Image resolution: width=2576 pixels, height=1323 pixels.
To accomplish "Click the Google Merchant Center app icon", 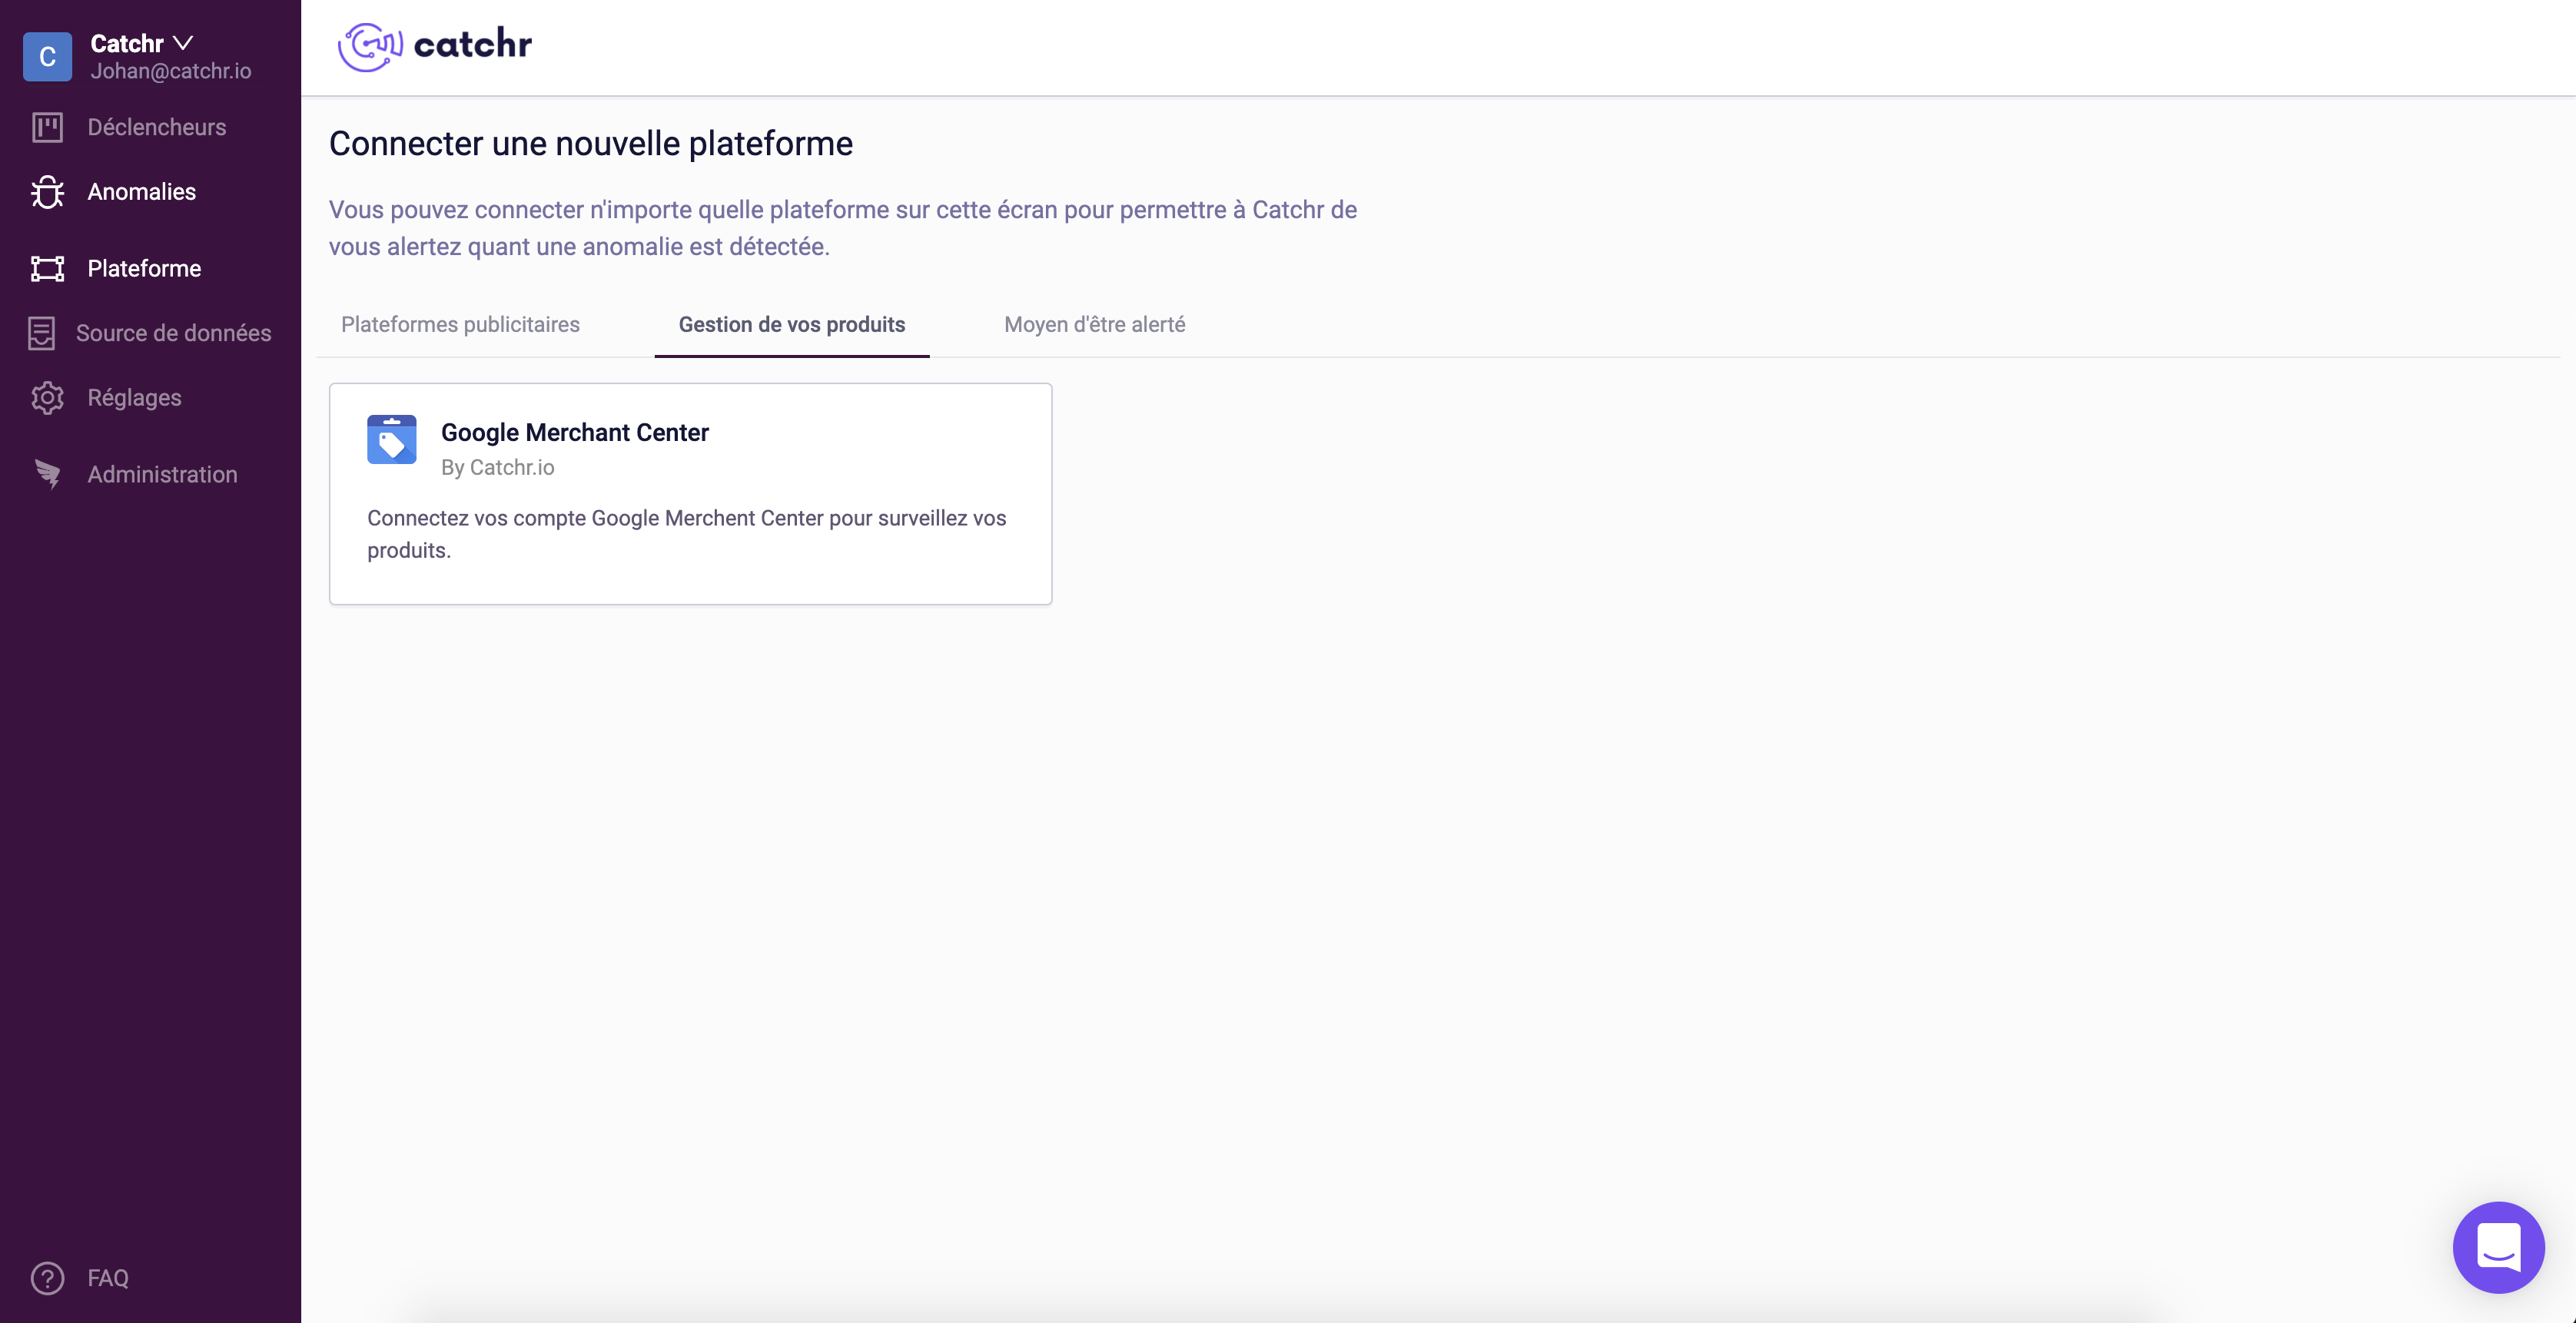I will [x=392, y=439].
